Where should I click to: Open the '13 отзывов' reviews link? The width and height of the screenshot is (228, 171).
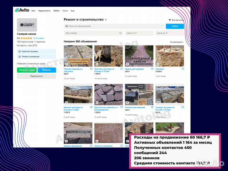click(x=39, y=38)
